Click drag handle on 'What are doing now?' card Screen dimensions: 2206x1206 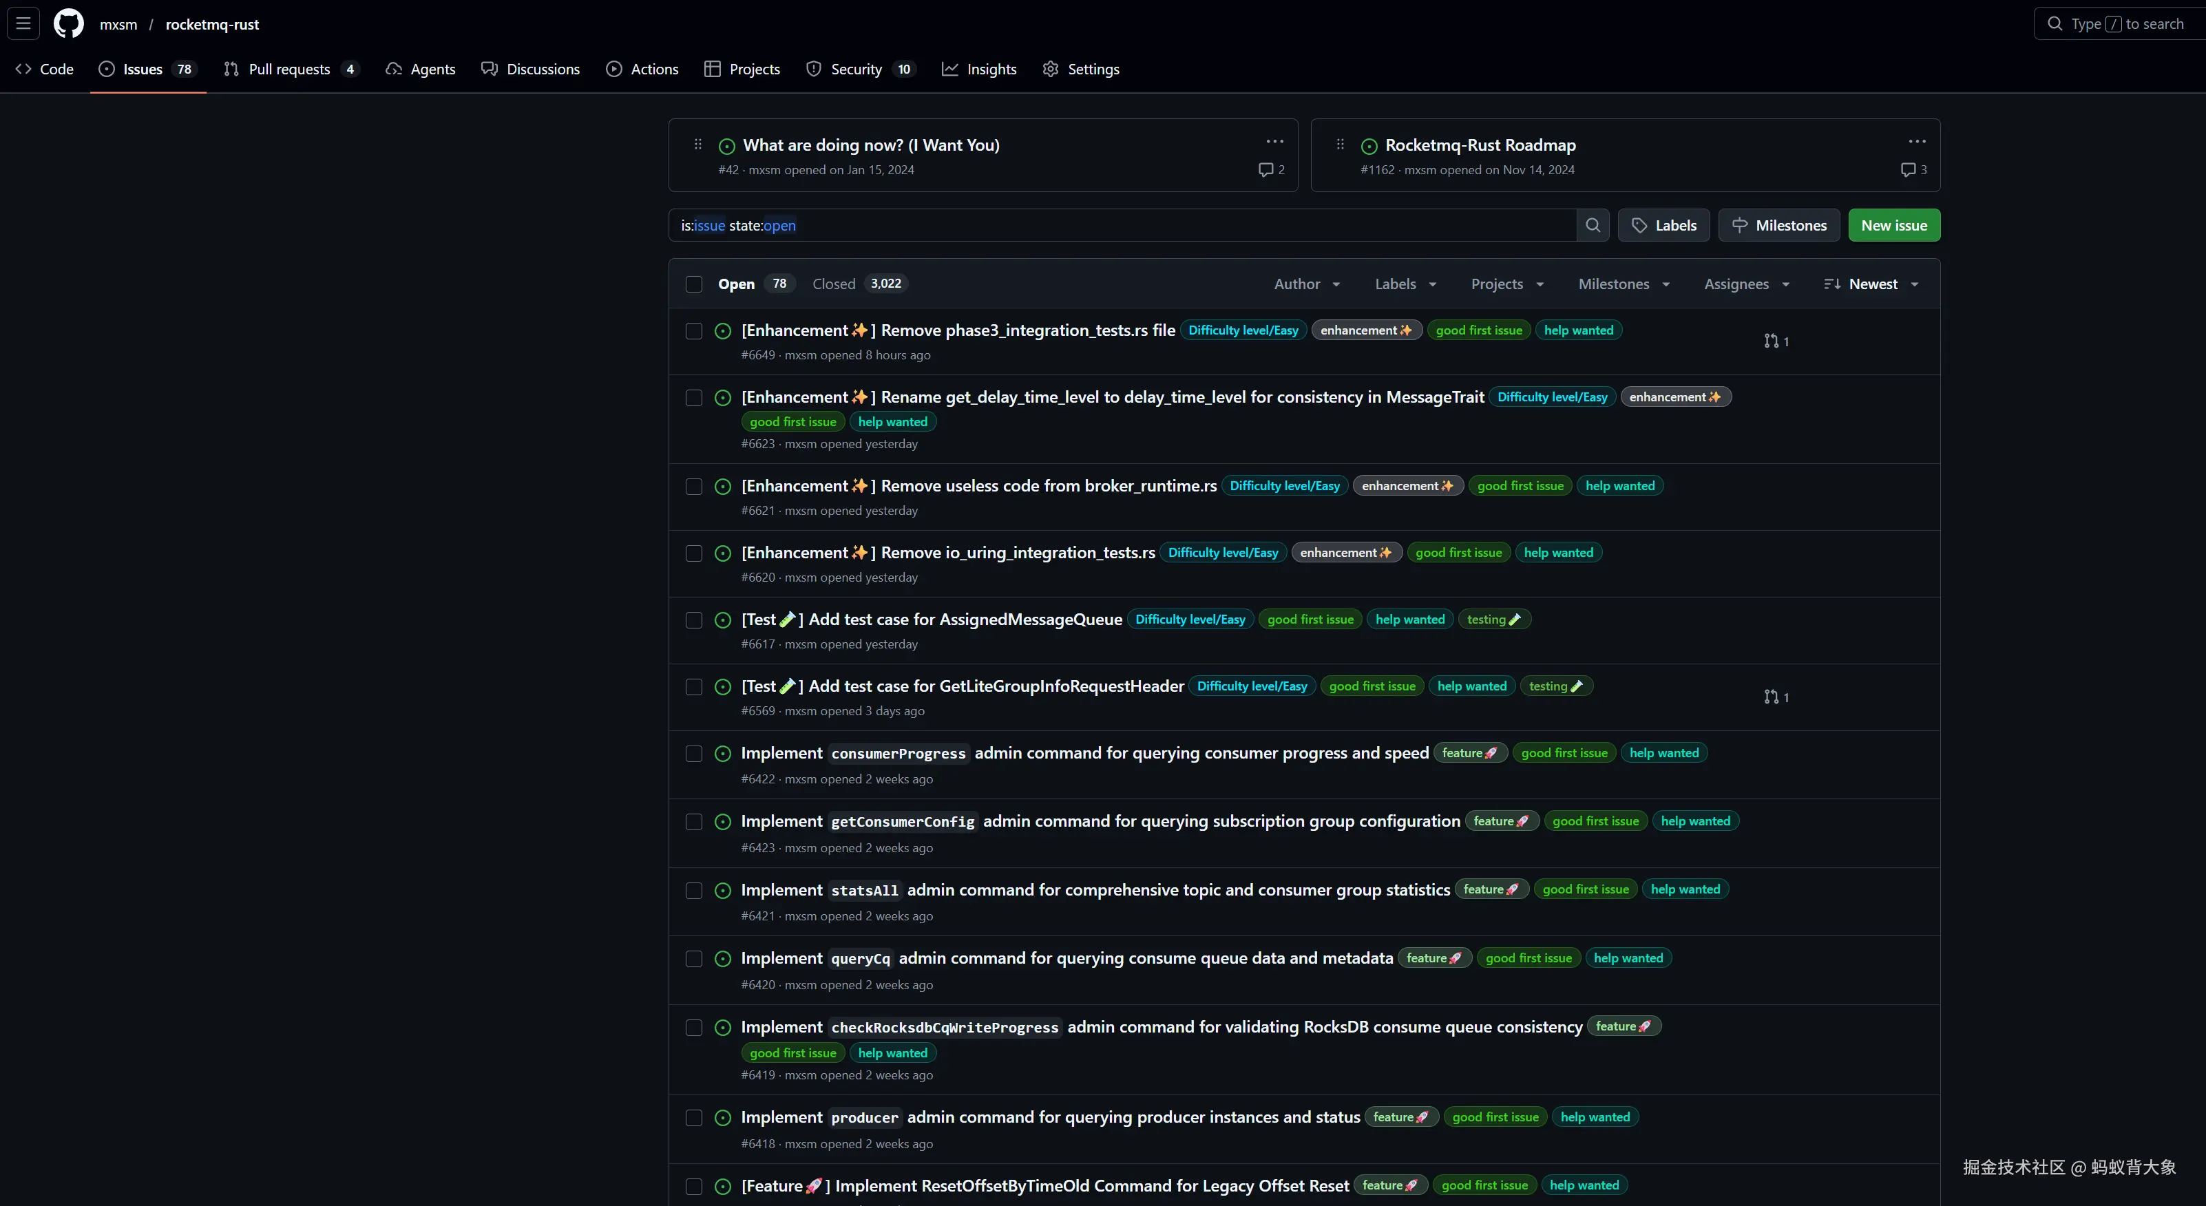pyautogui.click(x=698, y=145)
